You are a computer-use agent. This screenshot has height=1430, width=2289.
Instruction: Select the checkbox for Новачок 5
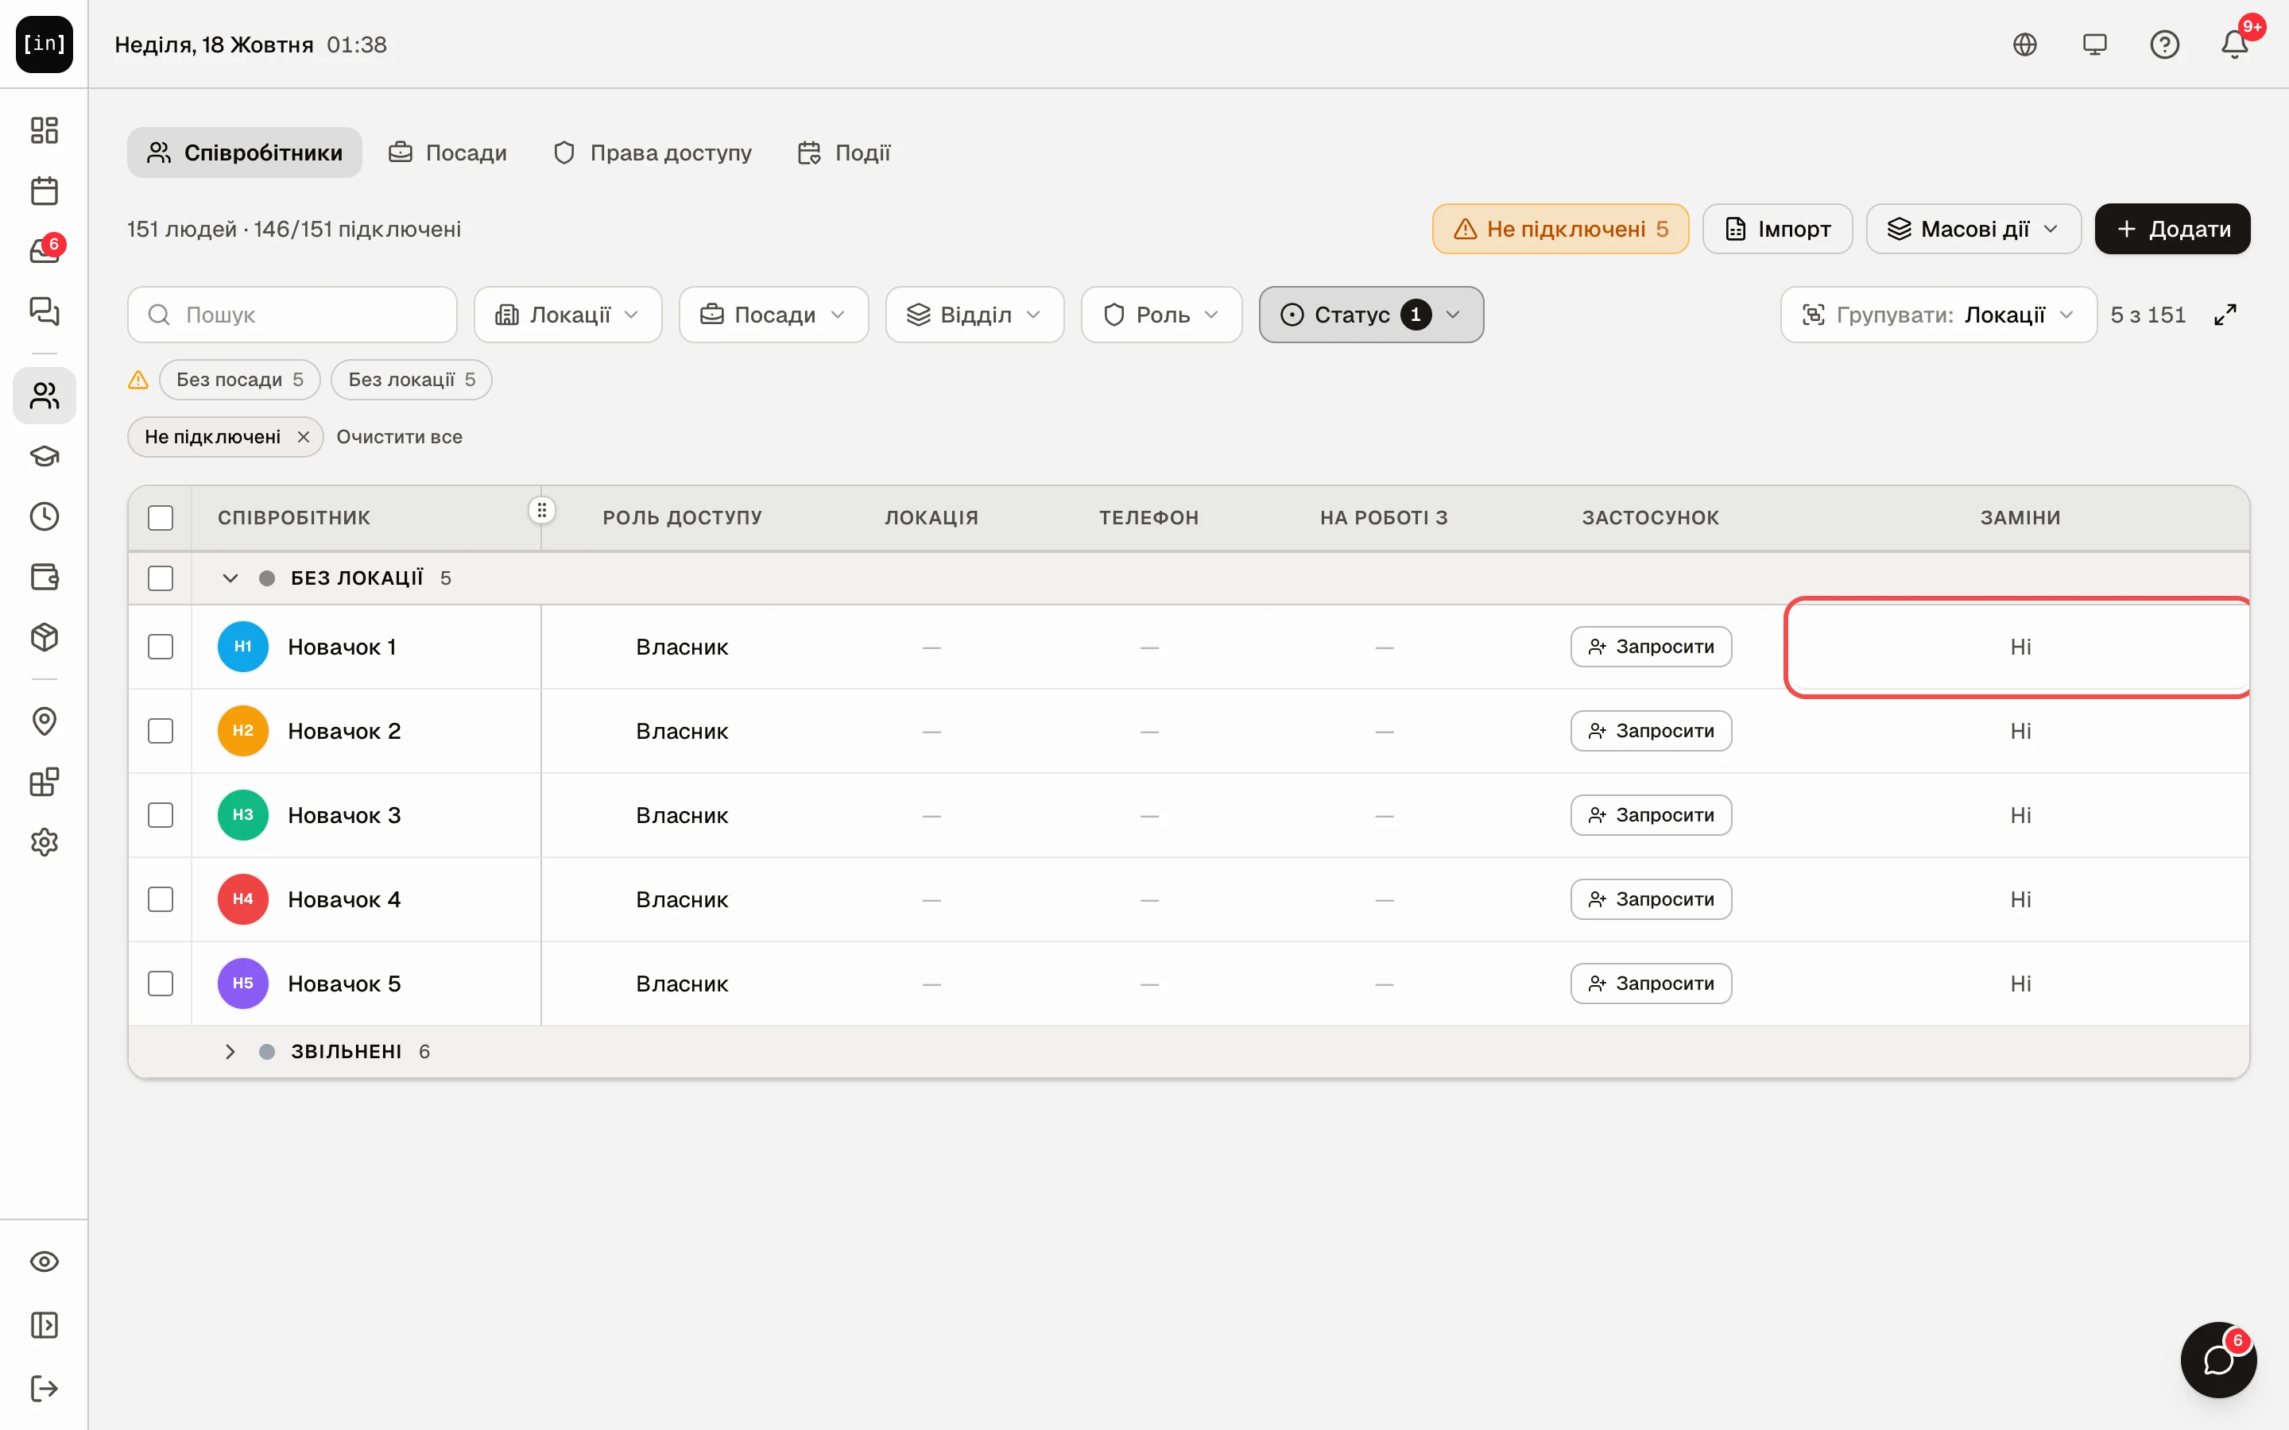(x=161, y=984)
